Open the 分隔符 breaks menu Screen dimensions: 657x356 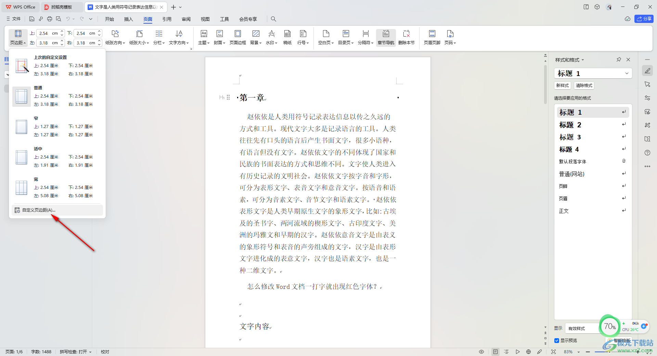coord(365,37)
